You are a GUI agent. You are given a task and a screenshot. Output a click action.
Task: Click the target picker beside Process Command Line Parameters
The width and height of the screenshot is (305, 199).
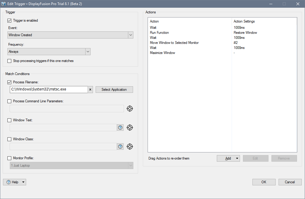pos(130,109)
